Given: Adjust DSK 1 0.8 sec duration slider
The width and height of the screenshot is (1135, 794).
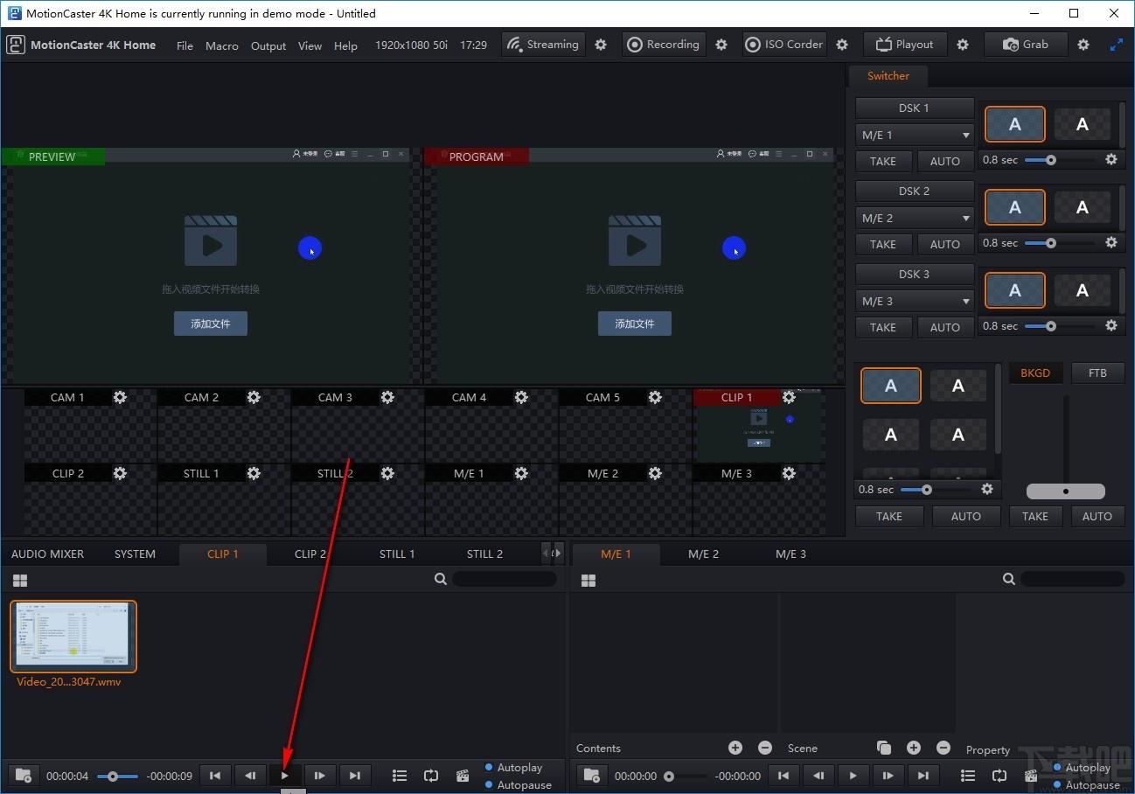Looking at the screenshot, I should point(1061,160).
